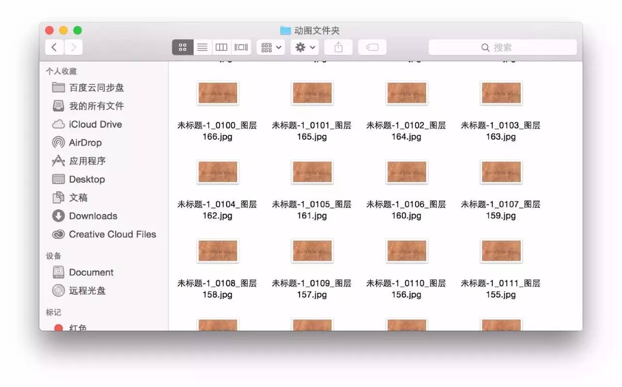Click the Share toolbar button
622x387 pixels.
click(x=338, y=47)
